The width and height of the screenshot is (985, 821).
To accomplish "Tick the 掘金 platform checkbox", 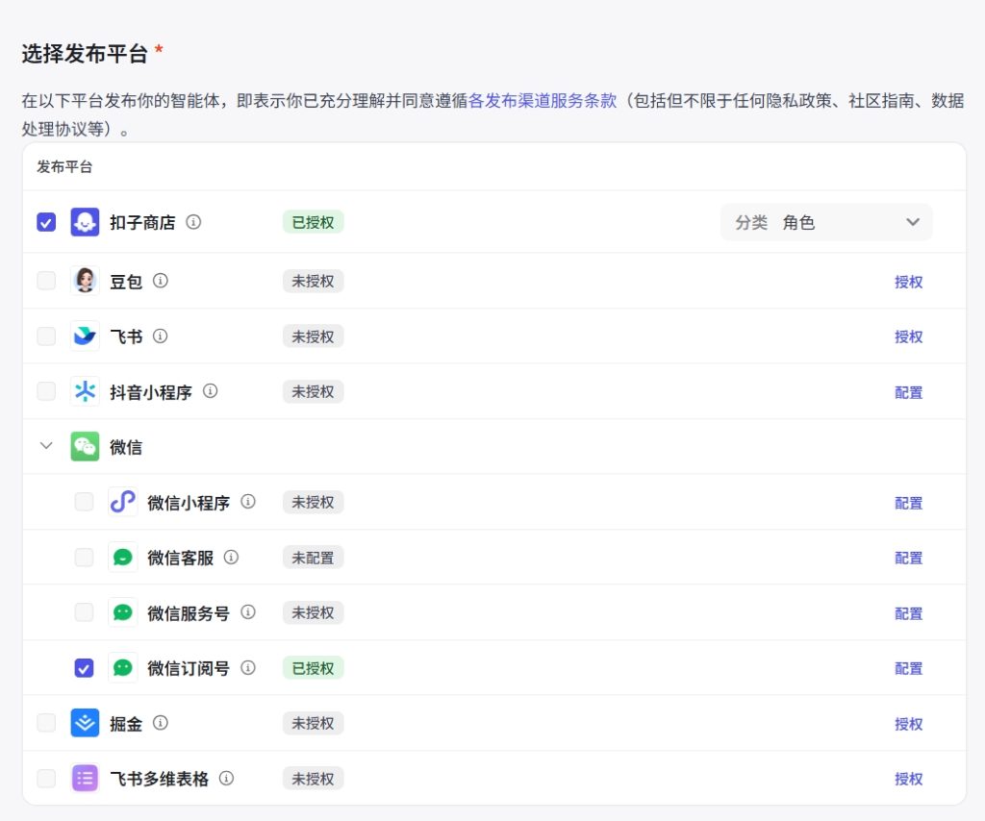I will 46,722.
